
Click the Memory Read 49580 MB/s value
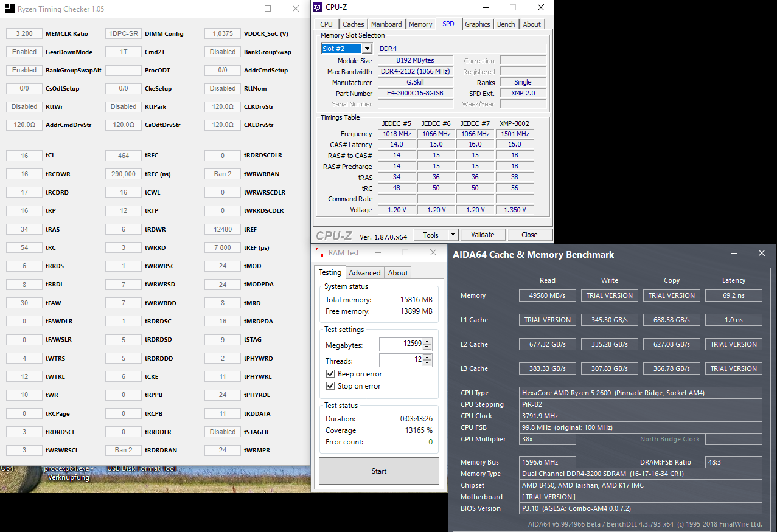(x=548, y=295)
